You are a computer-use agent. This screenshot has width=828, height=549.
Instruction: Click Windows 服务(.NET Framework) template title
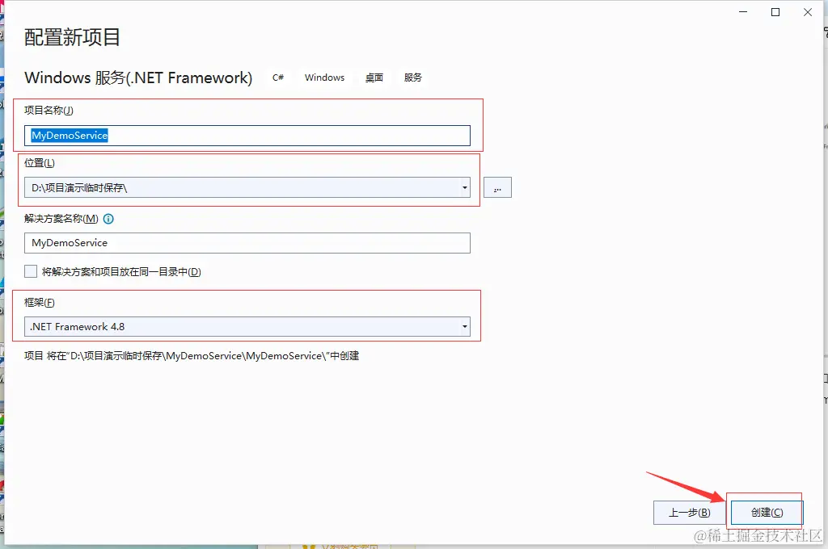[x=138, y=78]
